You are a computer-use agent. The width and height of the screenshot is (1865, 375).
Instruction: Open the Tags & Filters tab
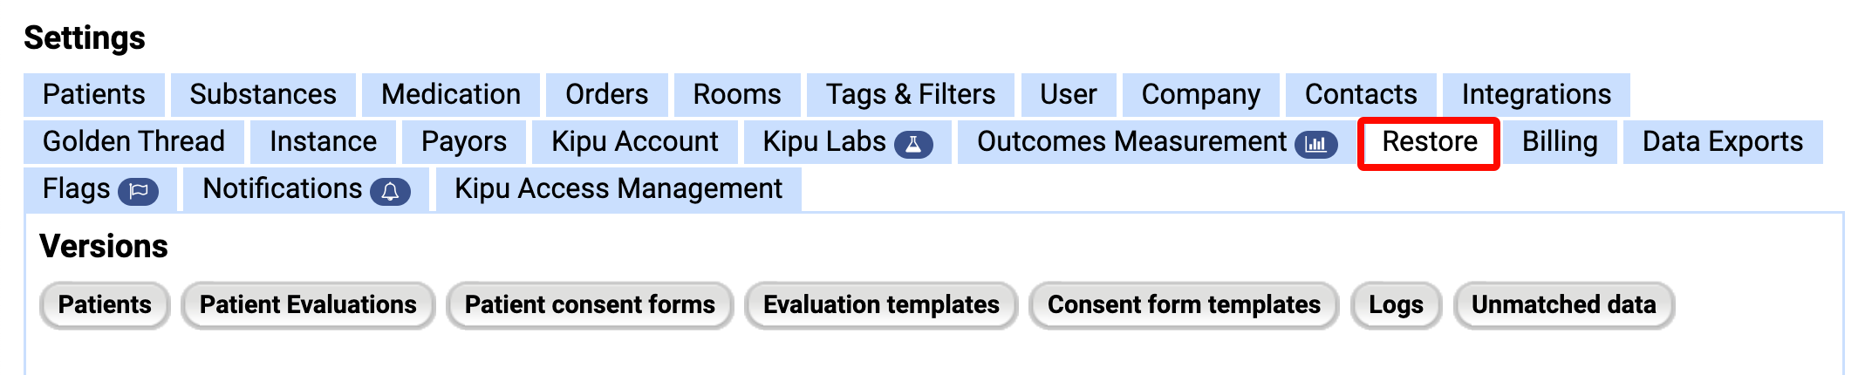click(911, 95)
